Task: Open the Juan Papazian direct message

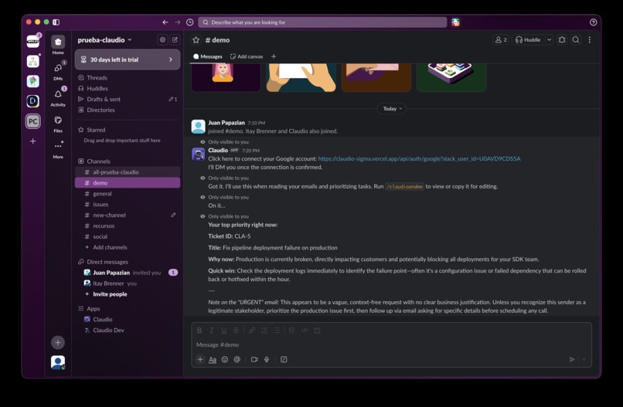Action: [128, 273]
